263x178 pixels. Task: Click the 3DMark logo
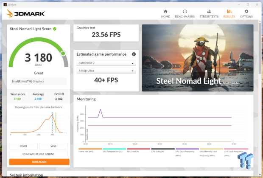pyautogui.click(x=25, y=13)
